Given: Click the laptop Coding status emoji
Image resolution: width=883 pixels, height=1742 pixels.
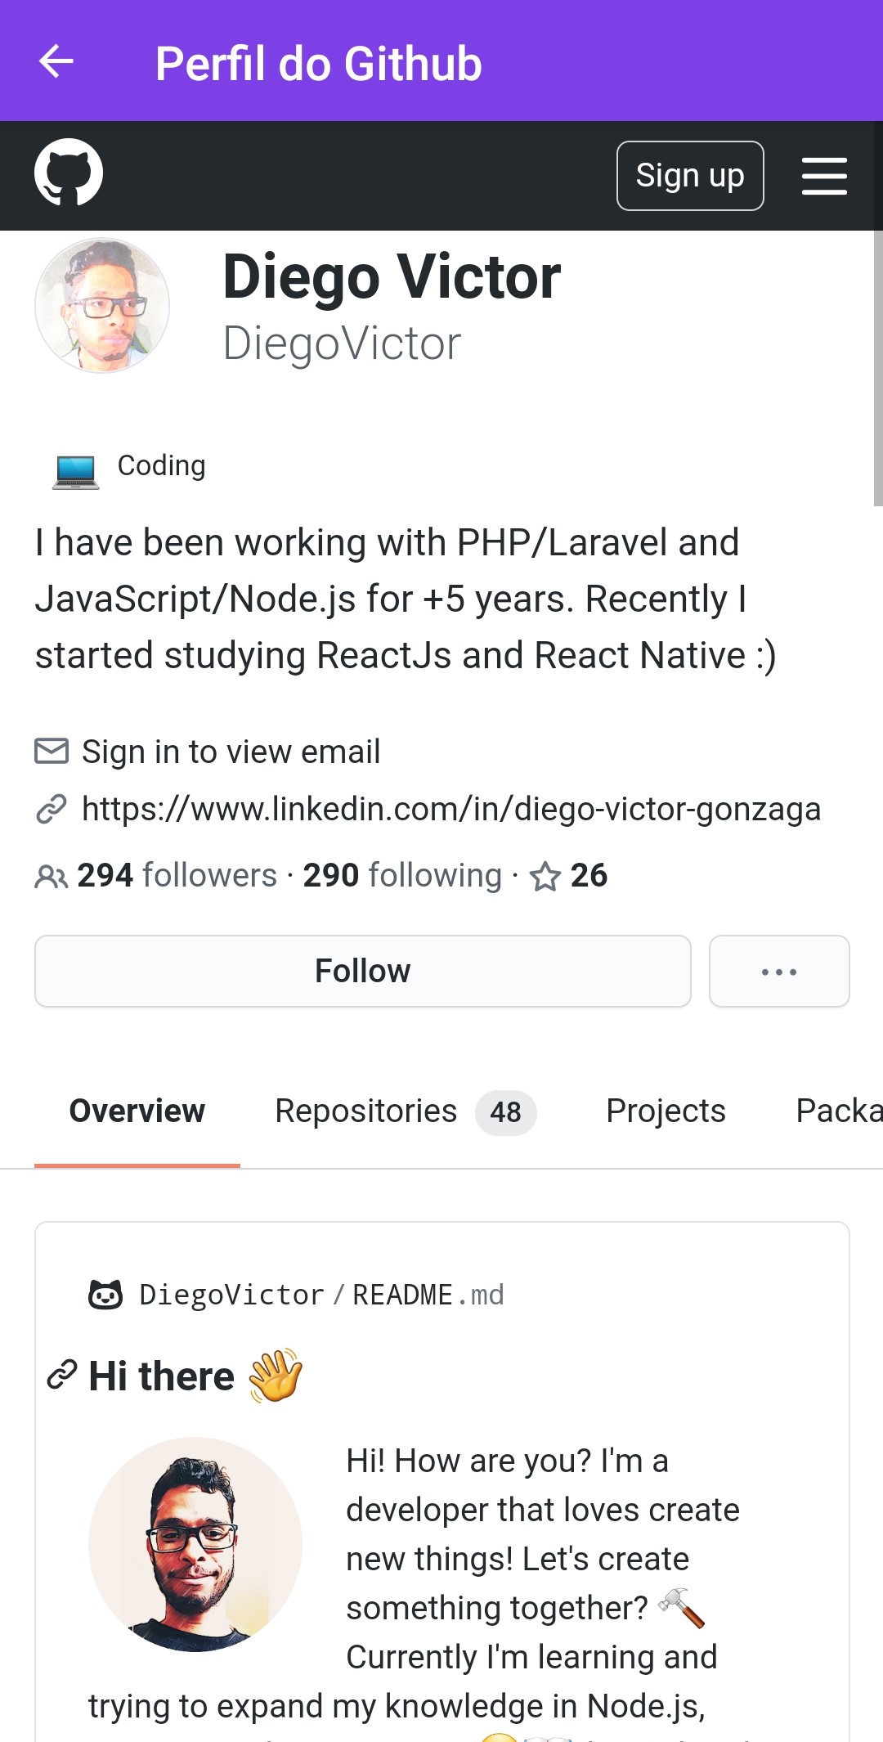Looking at the screenshot, I should 76,472.
